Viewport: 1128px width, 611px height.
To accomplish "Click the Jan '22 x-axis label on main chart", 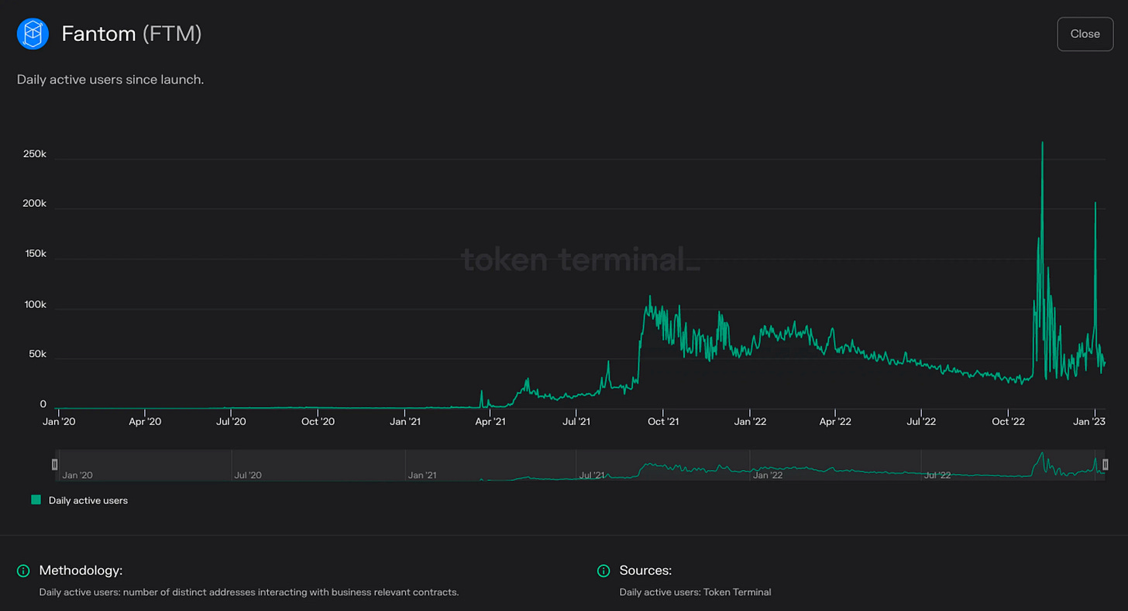I will point(749,422).
